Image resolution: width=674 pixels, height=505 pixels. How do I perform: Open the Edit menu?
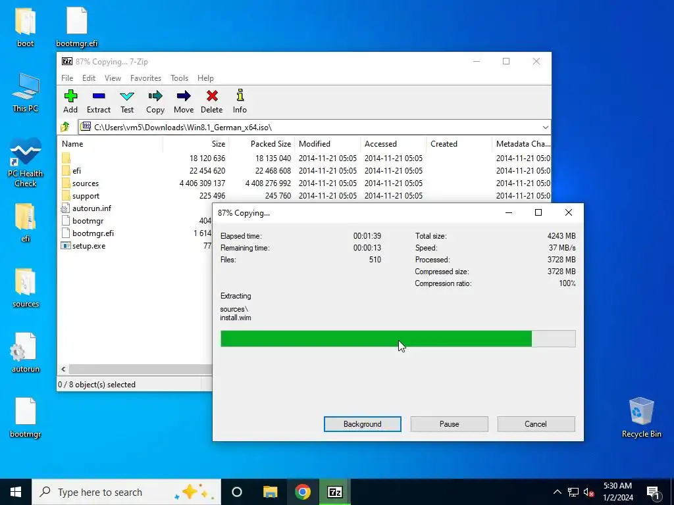click(89, 78)
